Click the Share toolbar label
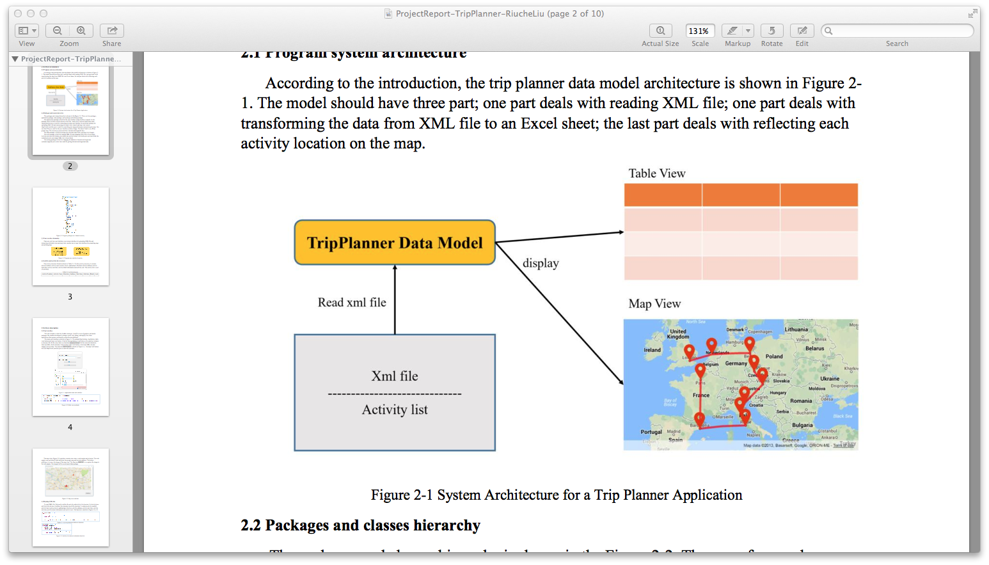989x565 pixels. point(112,44)
